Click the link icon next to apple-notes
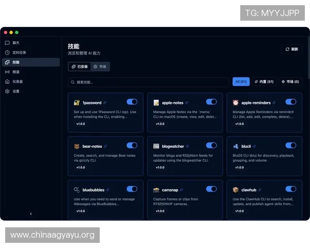This screenshot has height=248, width=310. [187, 103]
